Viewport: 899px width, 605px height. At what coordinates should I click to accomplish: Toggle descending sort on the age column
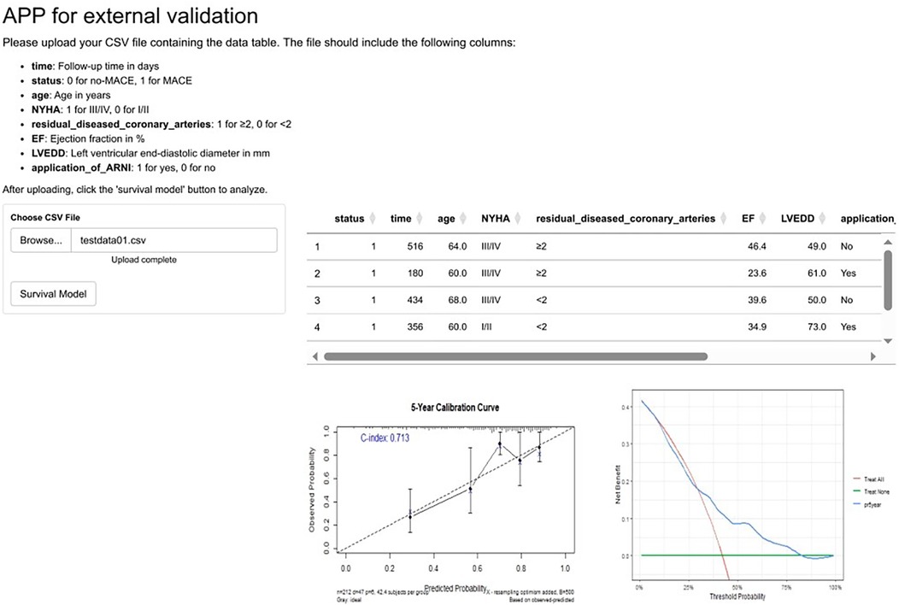[462, 218]
